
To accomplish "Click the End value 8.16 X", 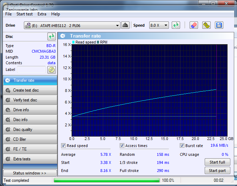I will pos(106,171).
